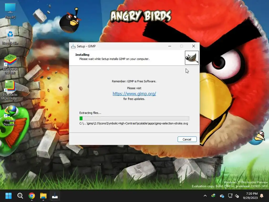
Task: Click the OneDrive cloud tray icon
Action: pos(222,196)
